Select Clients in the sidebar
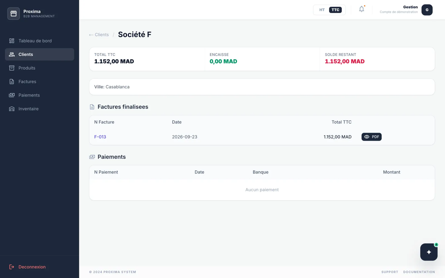The image size is (445, 278). (39, 54)
